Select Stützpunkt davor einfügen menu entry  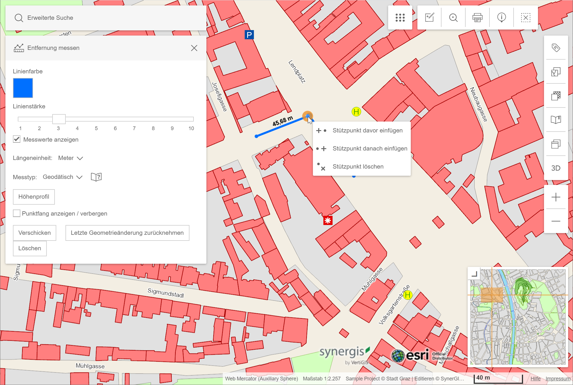[x=367, y=131]
